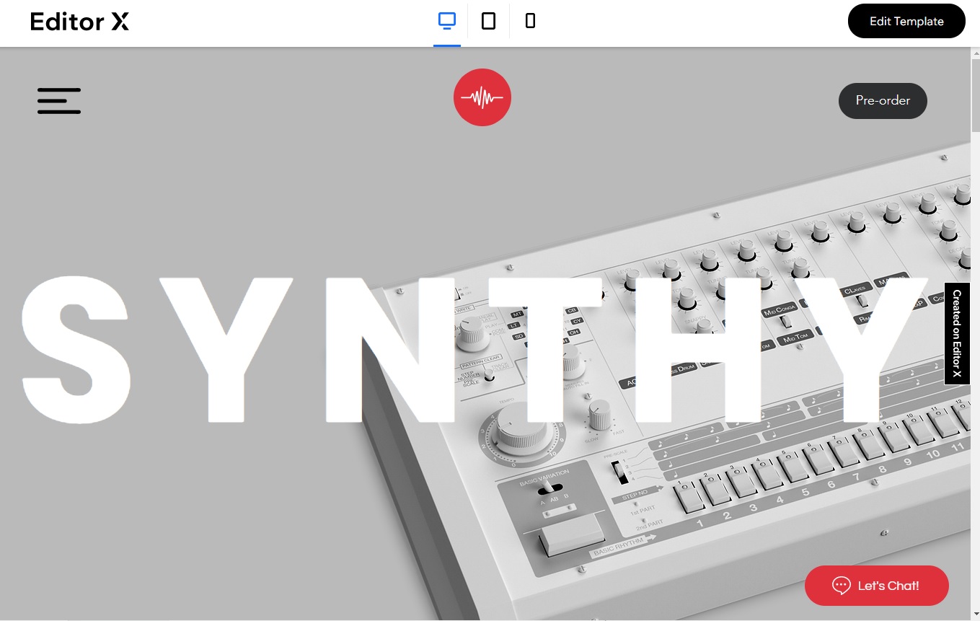Select the letter S in SYNTHY heading
Image resolution: width=980 pixels, height=621 pixels.
point(76,349)
